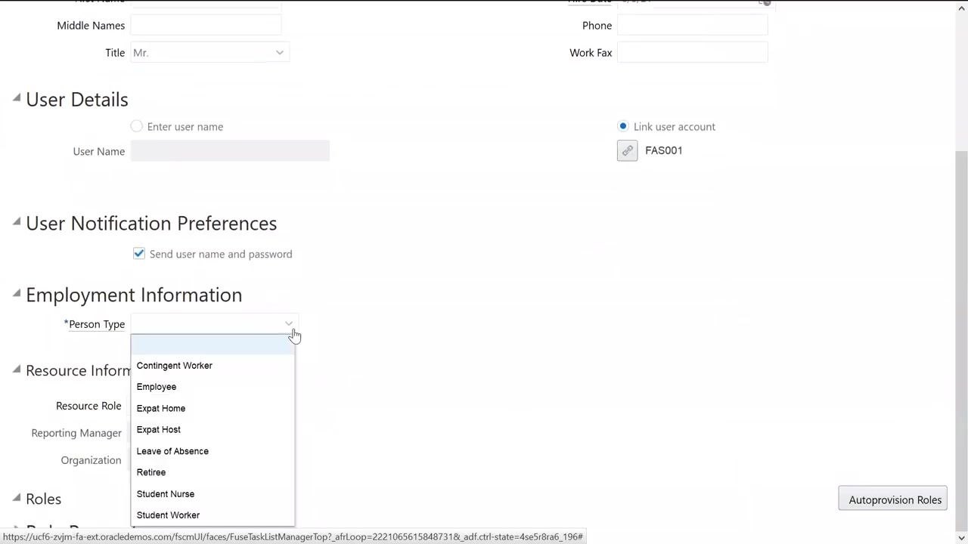
Task: Select the blank option in Person Type list
Action: (213, 345)
